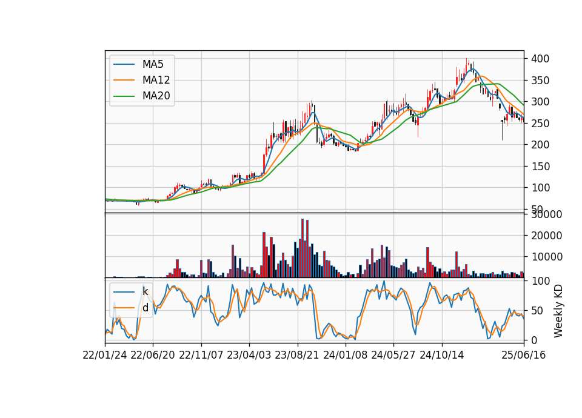Click the orange MA12 legend line sample

click(124, 80)
